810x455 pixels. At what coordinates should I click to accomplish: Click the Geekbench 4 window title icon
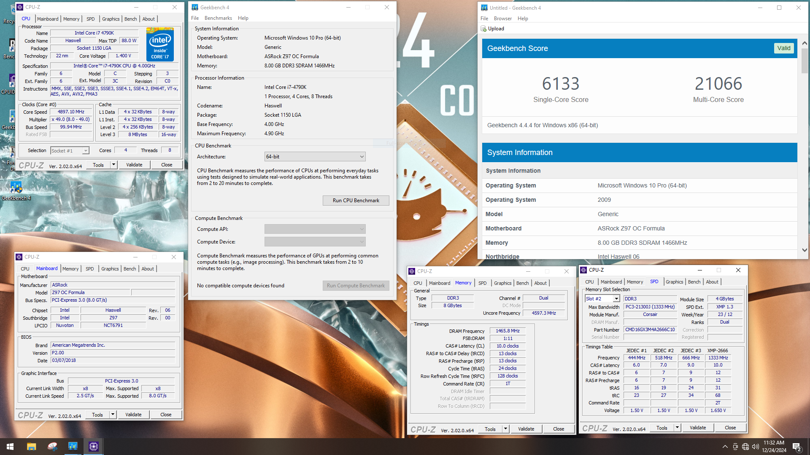pyautogui.click(x=195, y=7)
